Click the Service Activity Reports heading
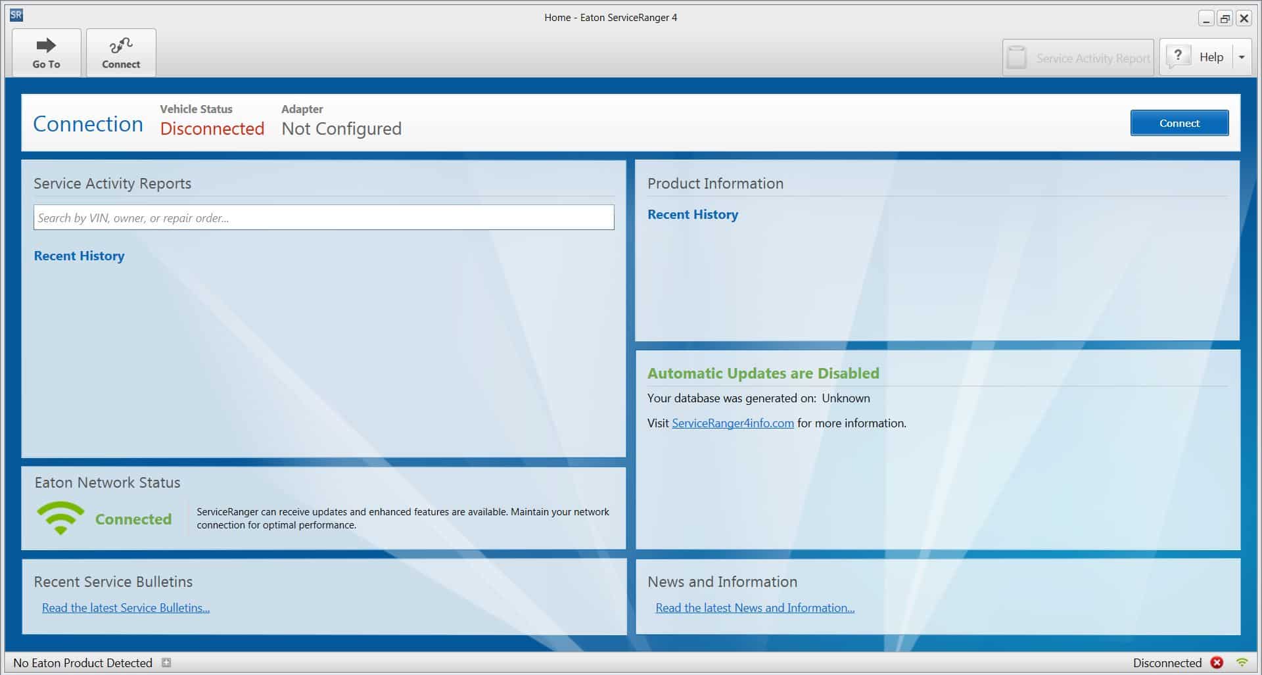The image size is (1262, 675). click(x=112, y=183)
